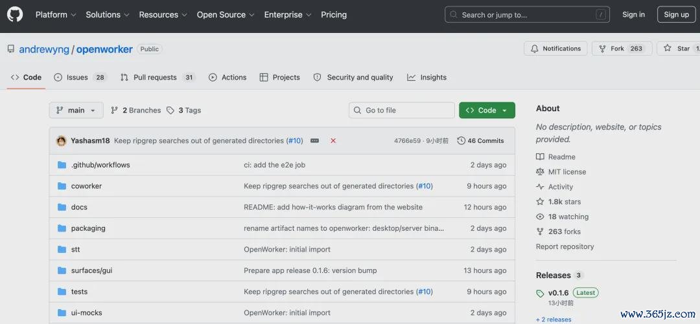The image size is (700, 324).
Task: Open the Resources dropdown menu
Action: coord(163,15)
